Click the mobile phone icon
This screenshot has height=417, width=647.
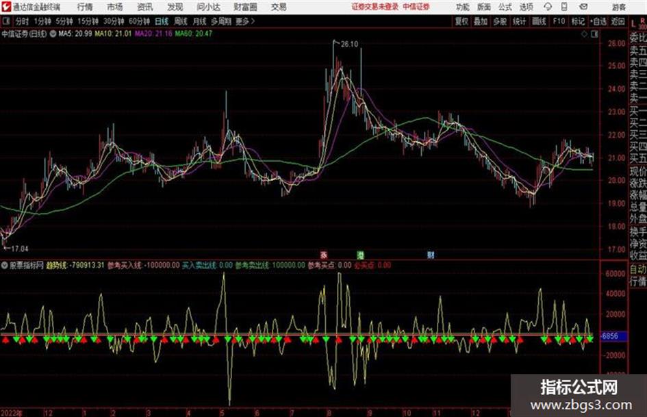click(x=564, y=7)
